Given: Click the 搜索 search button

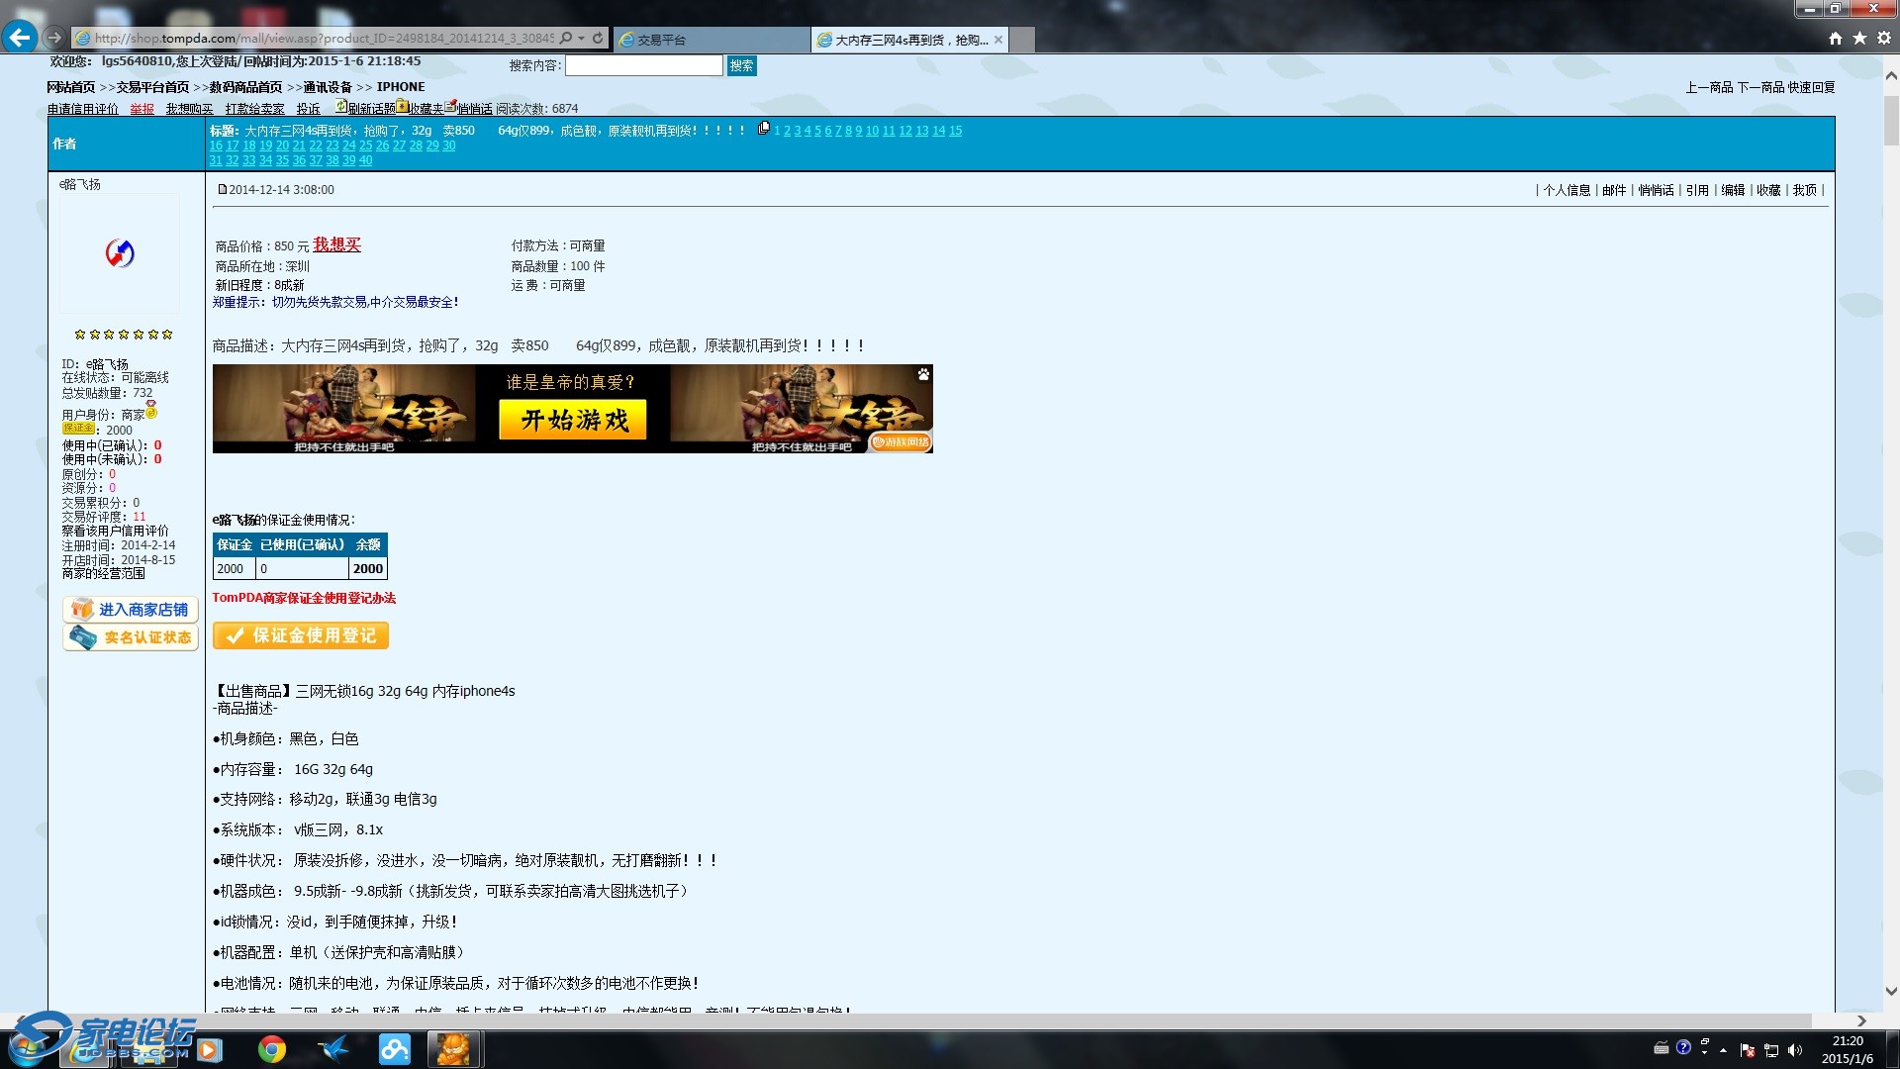Looking at the screenshot, I should click(x=742, y=65).
